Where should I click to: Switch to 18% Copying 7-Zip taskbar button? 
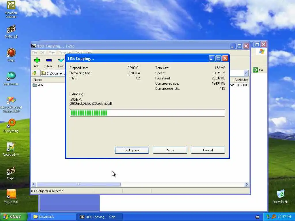99,217
